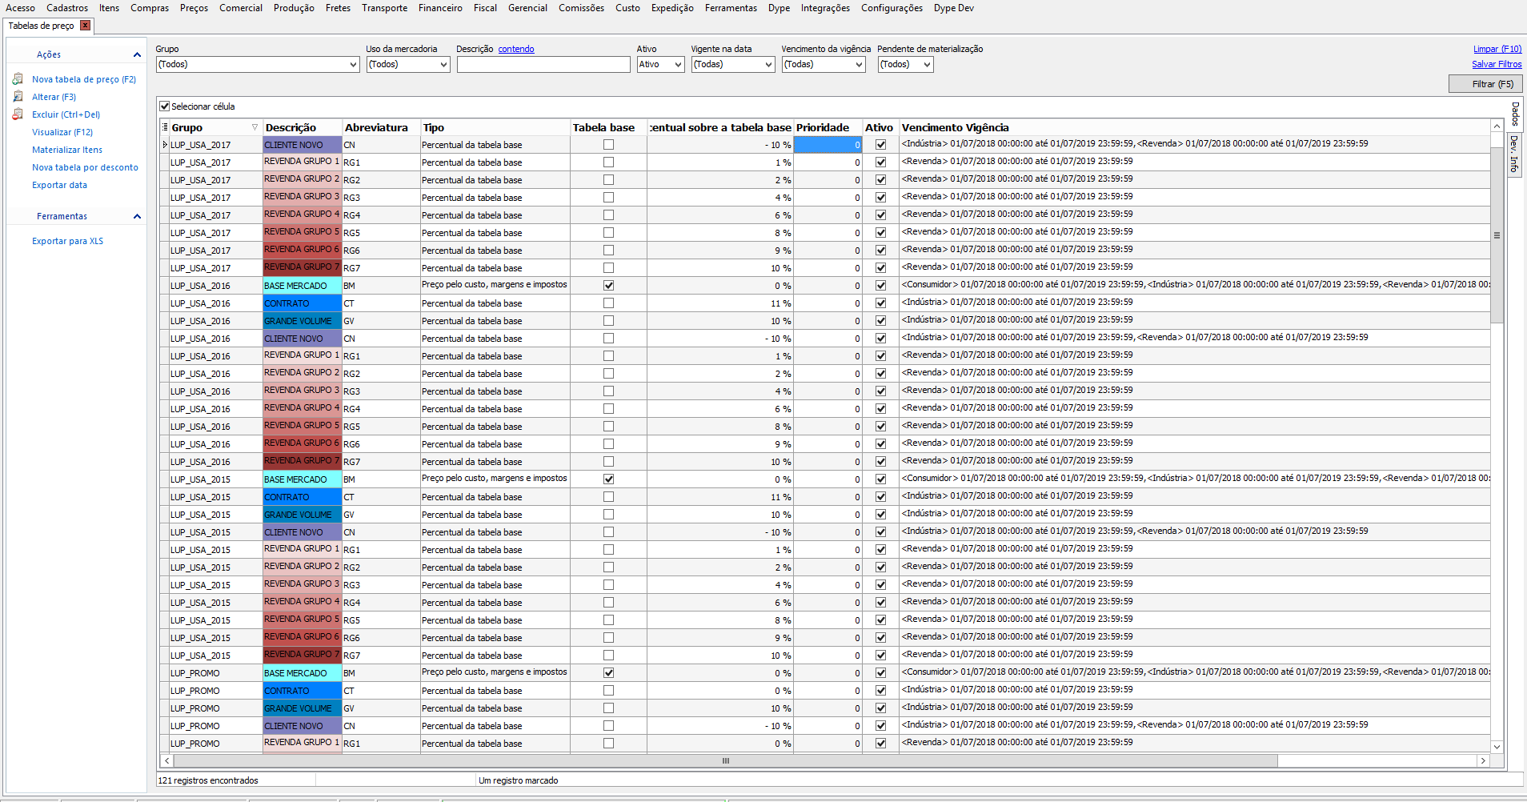The image size is (1527, 802).
Task: Click '121 registros encontrados' in the status bar
Action: pyautogui.click(x=208, y=780)
